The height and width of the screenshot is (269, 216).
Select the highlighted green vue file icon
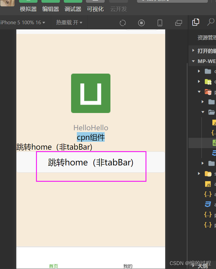pos(214,143)
